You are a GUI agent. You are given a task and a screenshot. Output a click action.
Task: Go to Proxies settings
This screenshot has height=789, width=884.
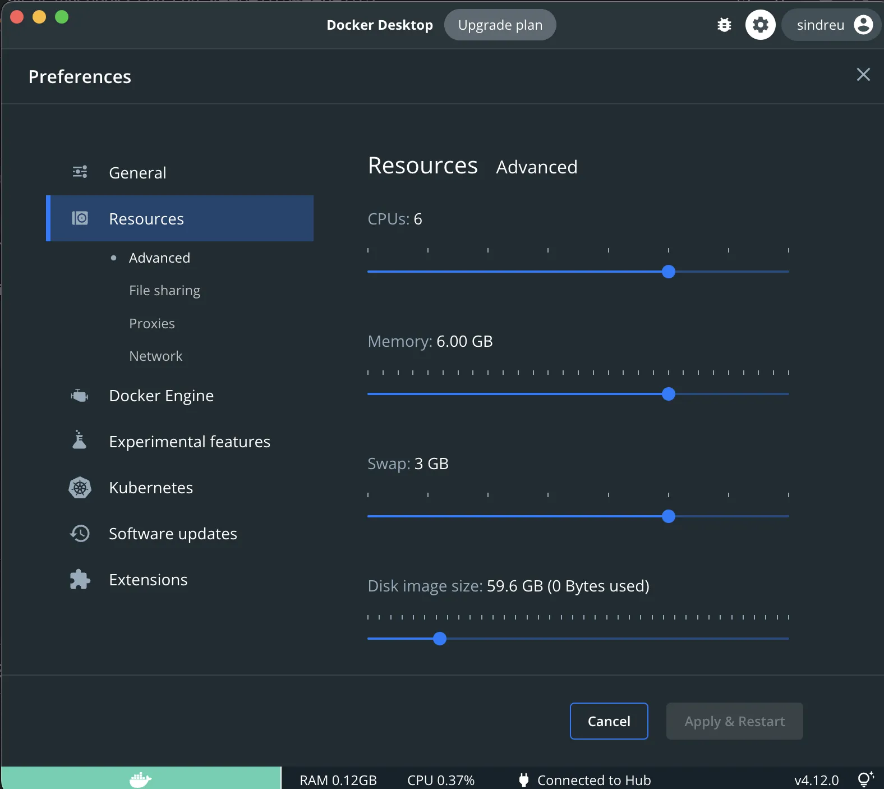tap(151, 323)
